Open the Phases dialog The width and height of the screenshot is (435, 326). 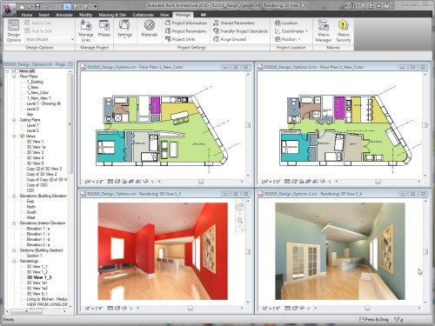104,29
